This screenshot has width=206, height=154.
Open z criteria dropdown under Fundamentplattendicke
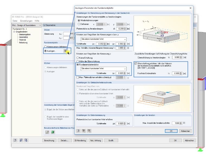104,69
